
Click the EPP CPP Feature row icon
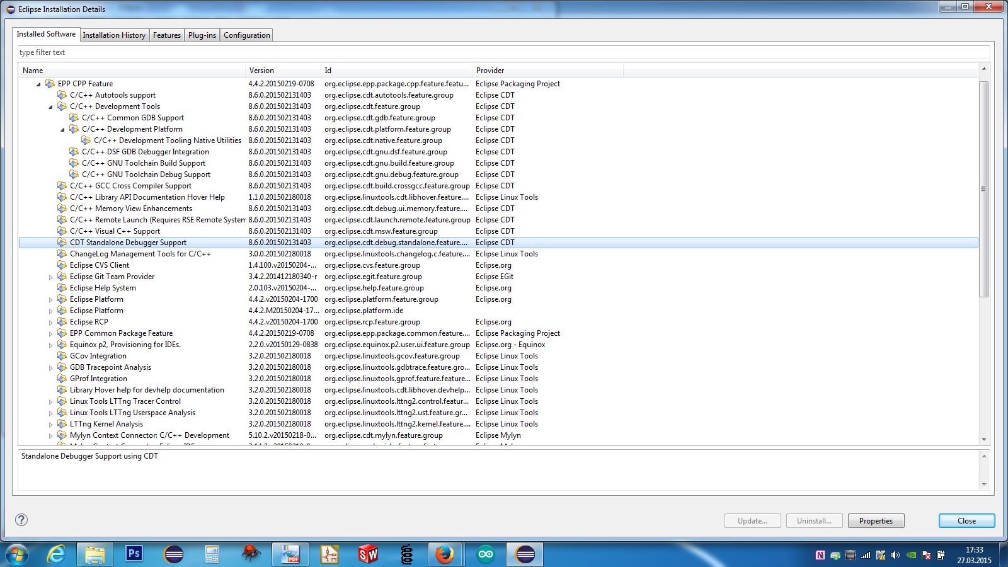[50, 84]
